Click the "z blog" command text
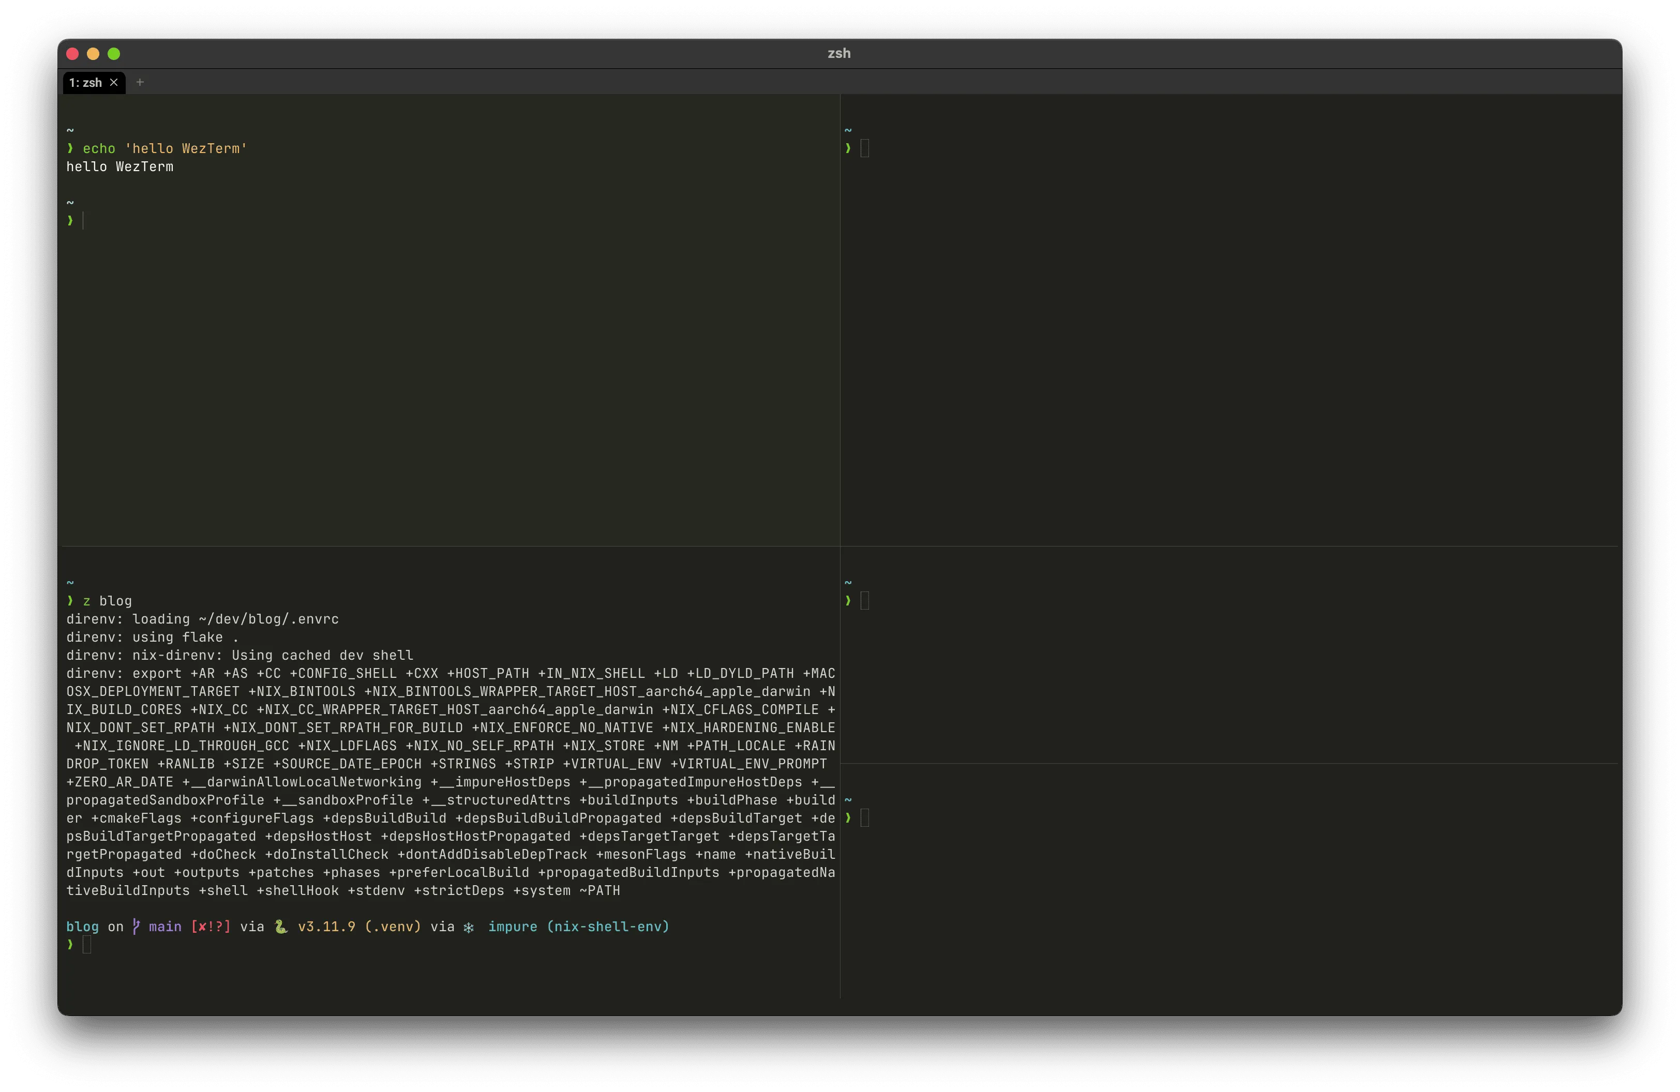Screen dimensions: 1680x1092 pos(106,600)
